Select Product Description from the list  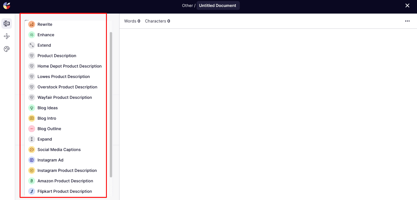tap(57, 56)
